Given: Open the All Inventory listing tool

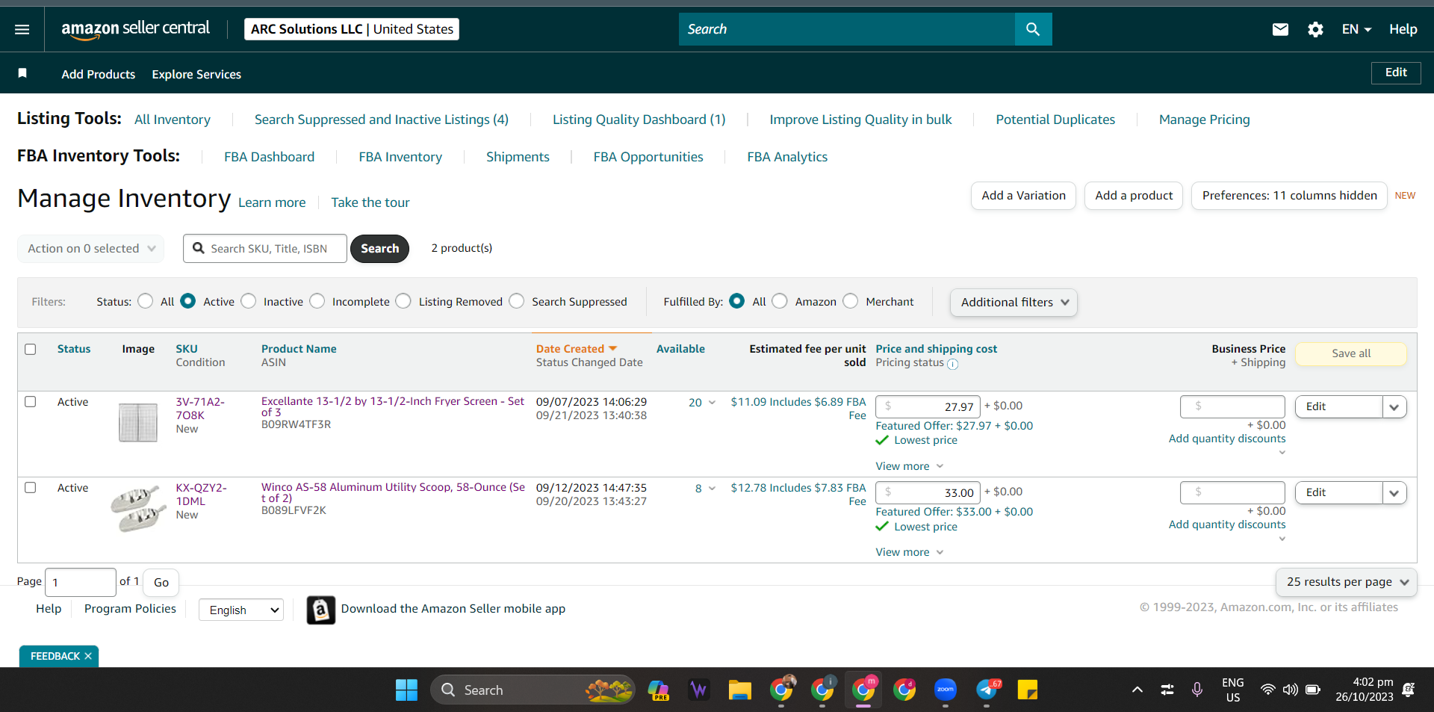Looking at the screenshot, I should tap(173, 120).
